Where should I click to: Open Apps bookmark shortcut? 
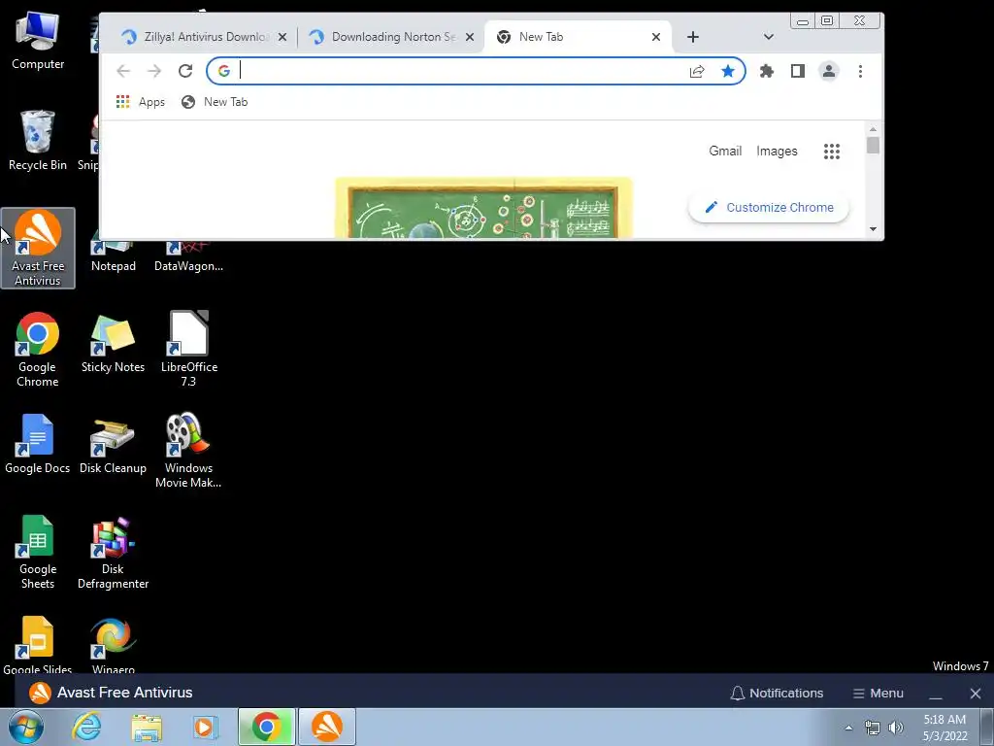141,101
